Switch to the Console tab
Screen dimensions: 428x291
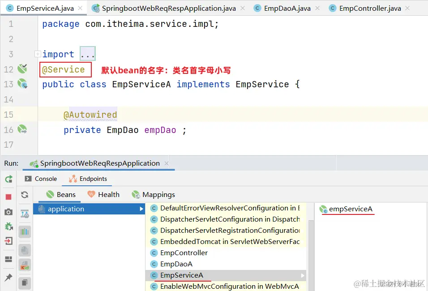[41, 179]
